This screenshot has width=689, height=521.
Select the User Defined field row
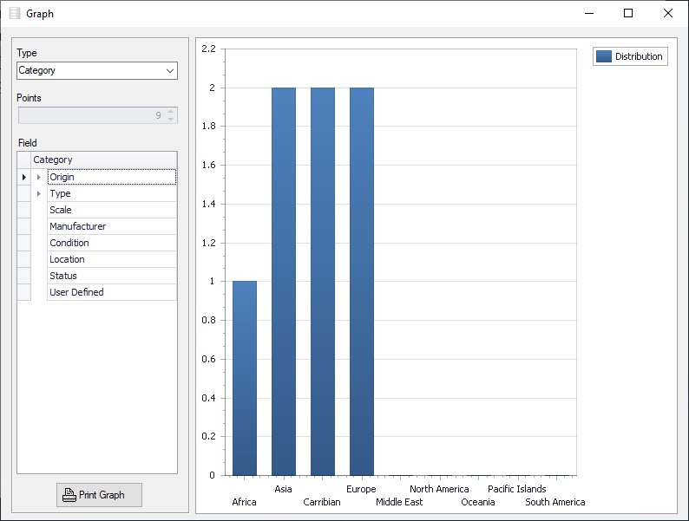click(112, 292)
